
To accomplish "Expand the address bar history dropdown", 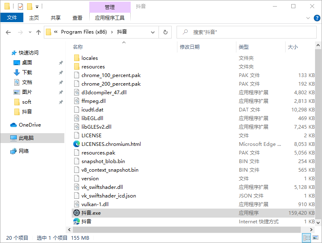I will click(153, 32).
